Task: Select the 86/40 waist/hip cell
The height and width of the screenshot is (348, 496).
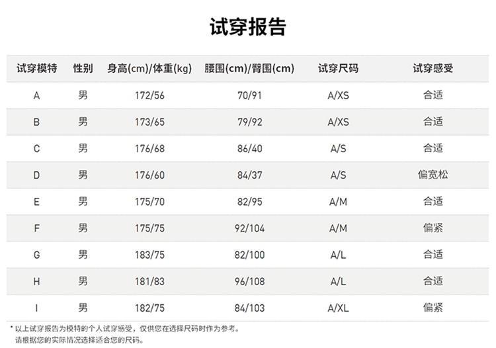Action: (x=249, y=148)
